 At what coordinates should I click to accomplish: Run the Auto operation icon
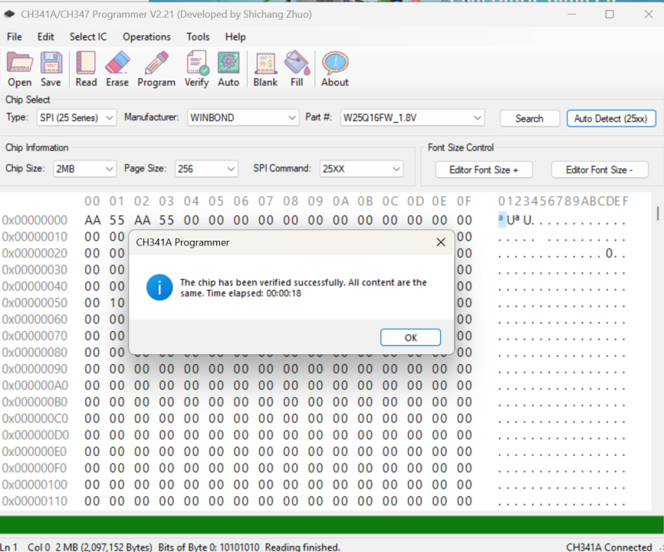coord(228,69)
